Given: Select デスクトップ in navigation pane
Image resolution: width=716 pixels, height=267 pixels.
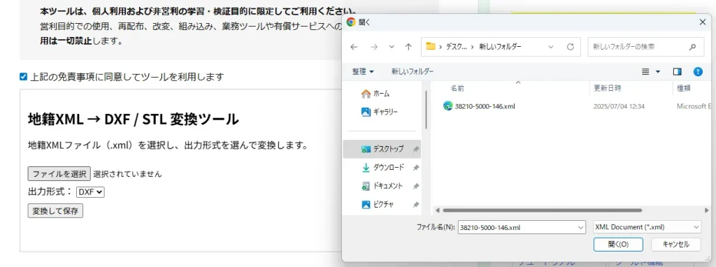Looking at the screenshot, I should point(382,149).
